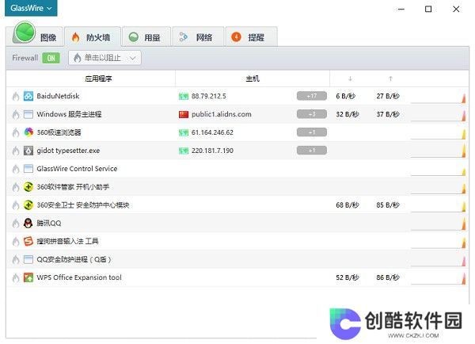Click the QQ安全防护进程 window icon
This screenshot has height=344, width=475.
pos(28,259)
